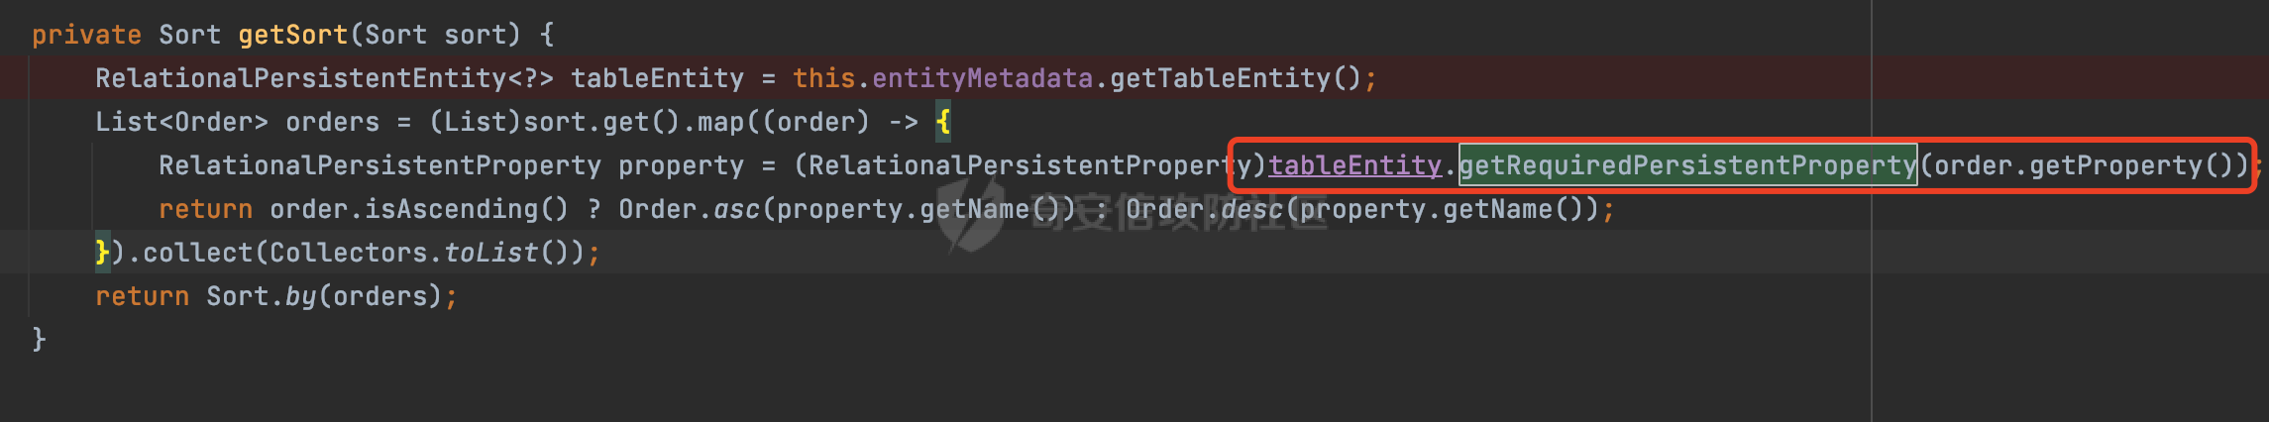The height and width of the screenshot is (422, 2269).
Task: Click the entityMetadata field reference
Action: click(982, 78)
